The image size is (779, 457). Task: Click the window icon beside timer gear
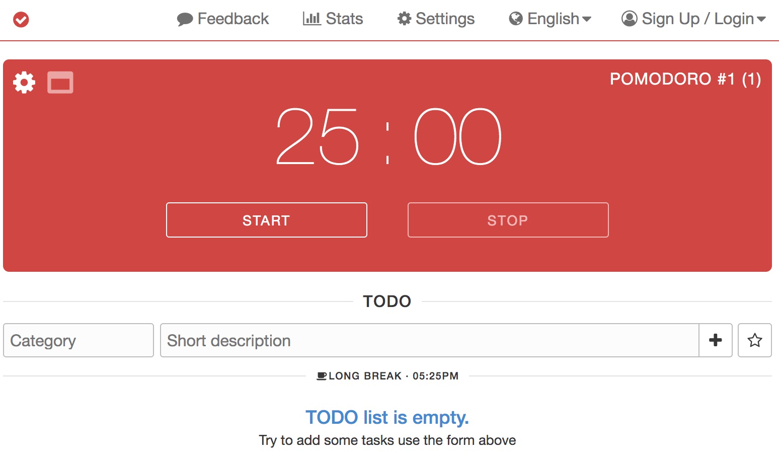tap(60, 83)
